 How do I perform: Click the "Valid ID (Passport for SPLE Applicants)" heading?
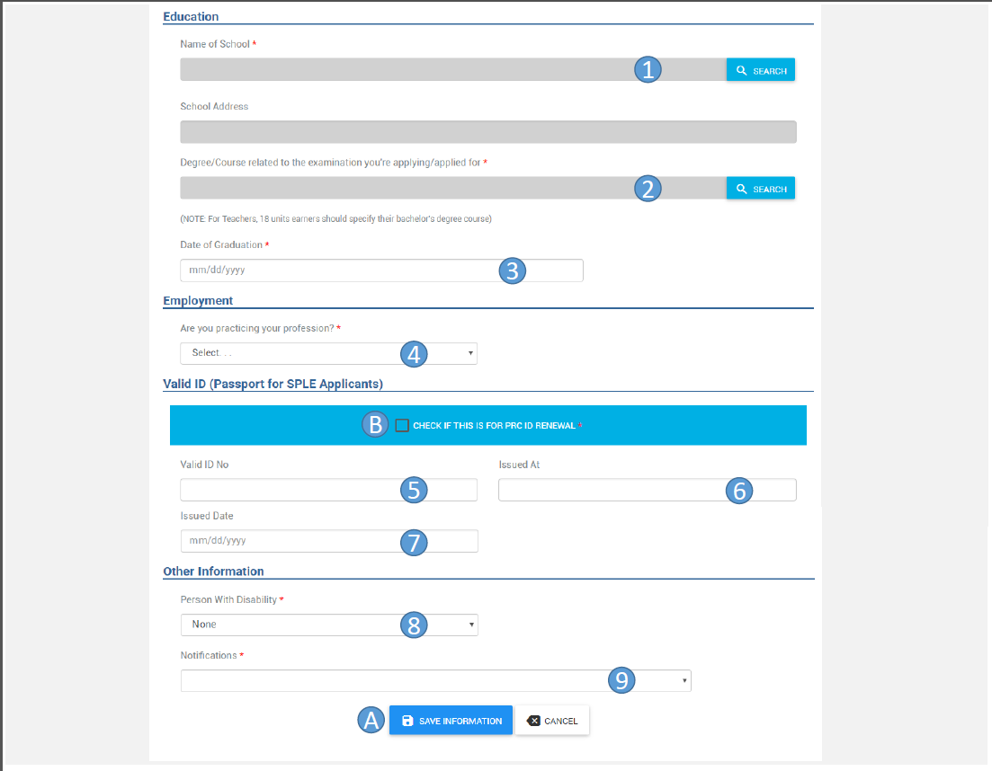273,384
